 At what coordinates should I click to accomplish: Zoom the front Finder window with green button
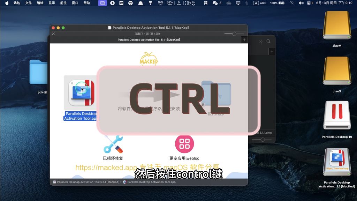click(63, 28)
